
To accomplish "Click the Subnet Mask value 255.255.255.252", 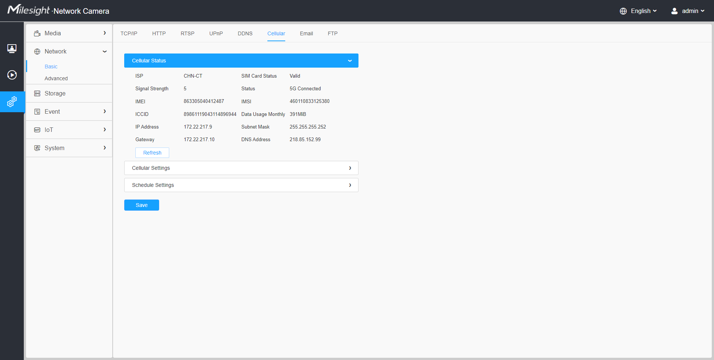I will (x=308, y=127).
